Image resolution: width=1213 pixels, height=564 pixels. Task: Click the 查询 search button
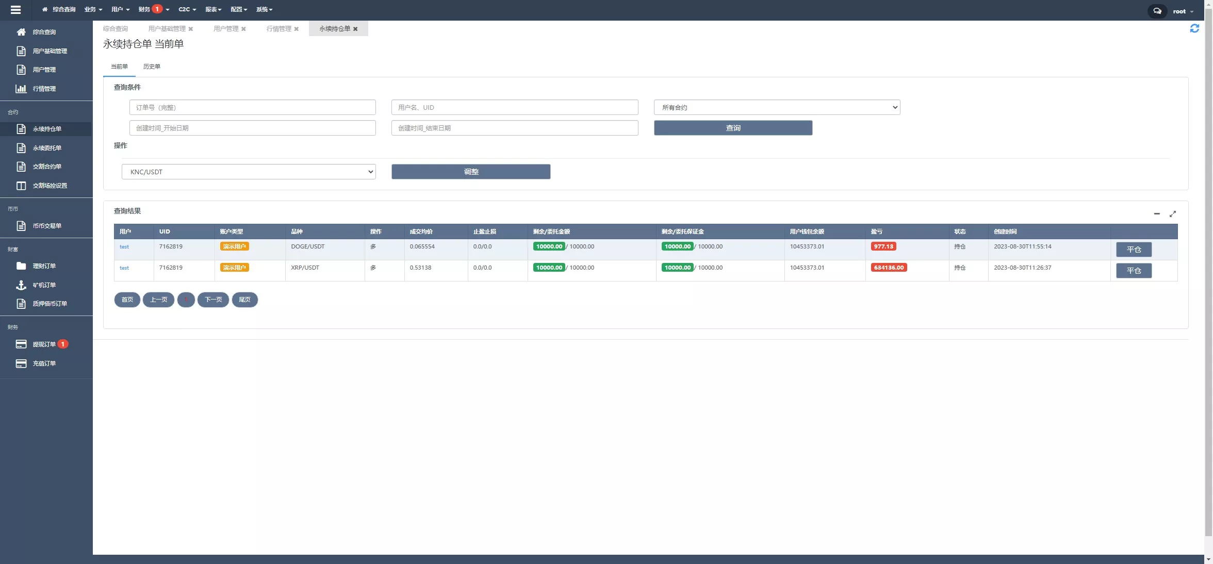click(x=733, y=128)
